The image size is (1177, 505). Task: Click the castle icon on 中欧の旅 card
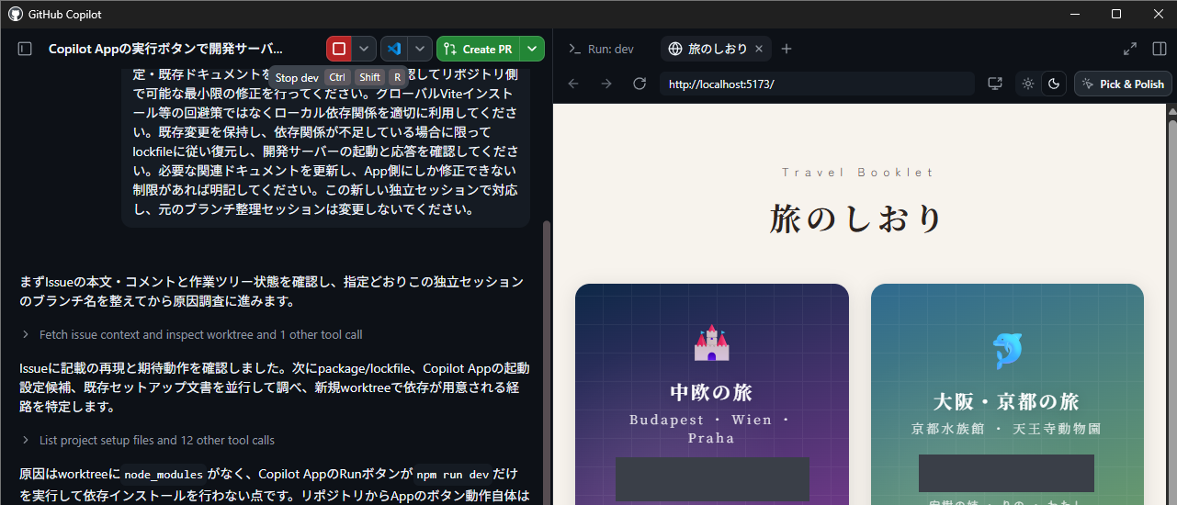[x=711, y=343]
